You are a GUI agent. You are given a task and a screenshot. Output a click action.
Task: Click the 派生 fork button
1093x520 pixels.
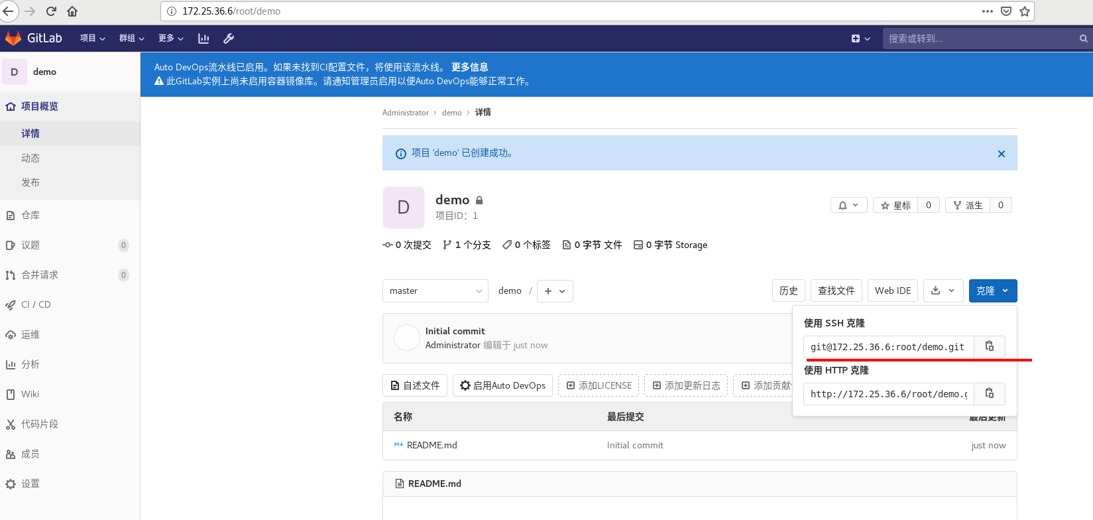(968, 205)
